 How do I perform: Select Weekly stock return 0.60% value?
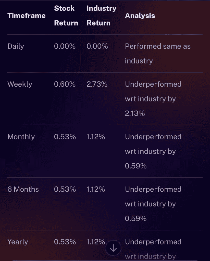(x=65, y=84)
